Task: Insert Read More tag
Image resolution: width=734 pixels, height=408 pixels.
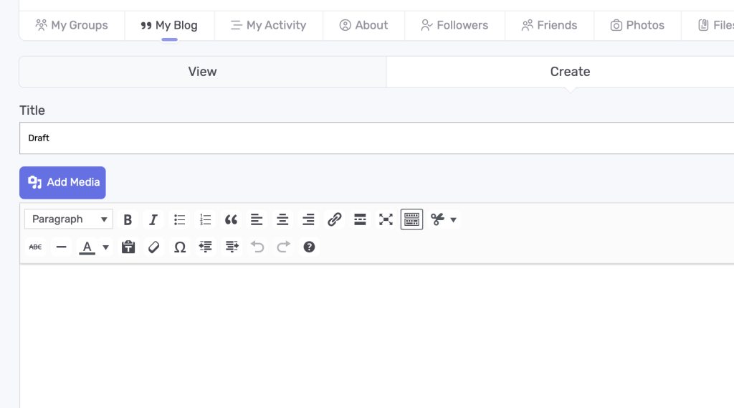Action: [360, 219]
